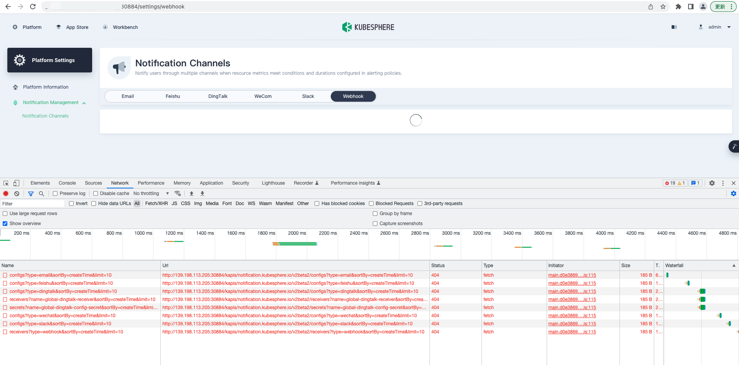Click the network Filter input field

pyautogui.click(x=32, y=203)
